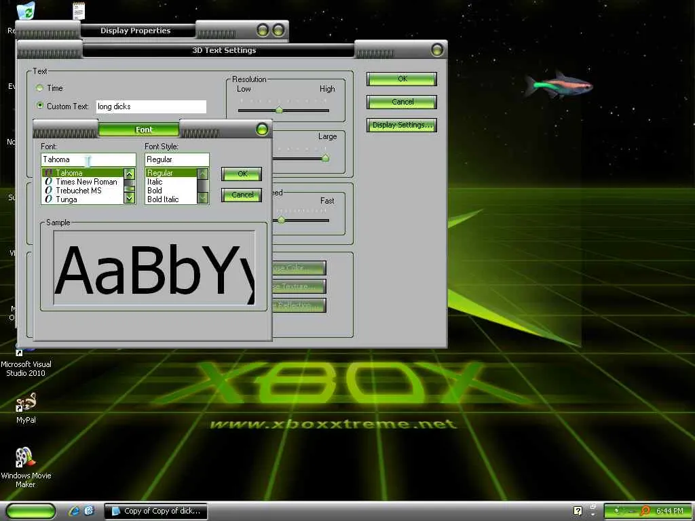695x521 pixels.
Task: Click the Custom Text input field
Action: [151, 107]
